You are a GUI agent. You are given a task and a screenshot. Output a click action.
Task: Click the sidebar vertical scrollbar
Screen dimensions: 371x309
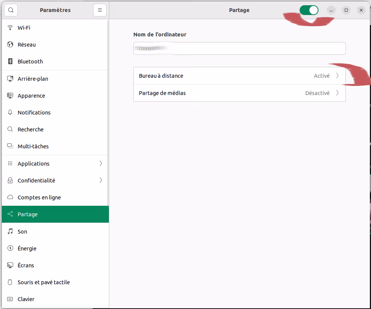[x=108, y=113]
